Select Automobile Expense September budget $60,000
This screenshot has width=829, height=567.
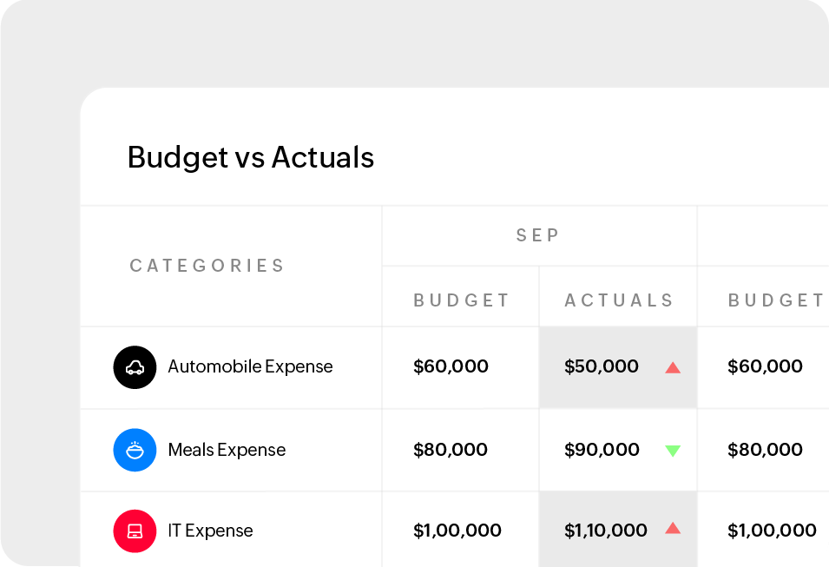(x=451, y=366)
